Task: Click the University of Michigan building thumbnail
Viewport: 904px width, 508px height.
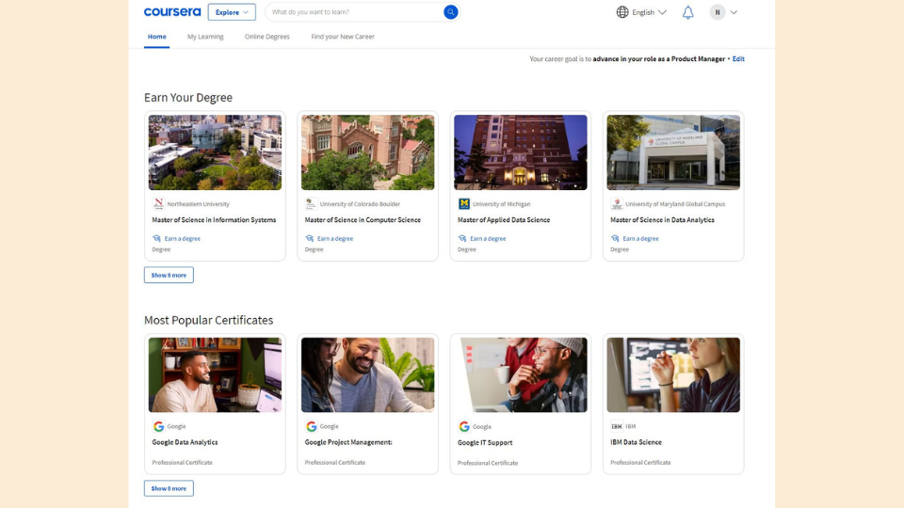Action: pos(521,152)
